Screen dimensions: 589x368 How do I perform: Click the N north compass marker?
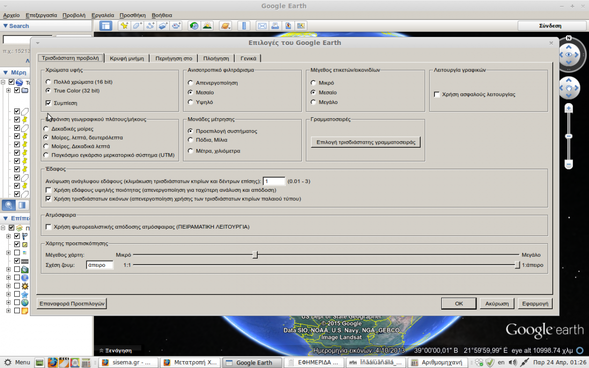(568, 38)
